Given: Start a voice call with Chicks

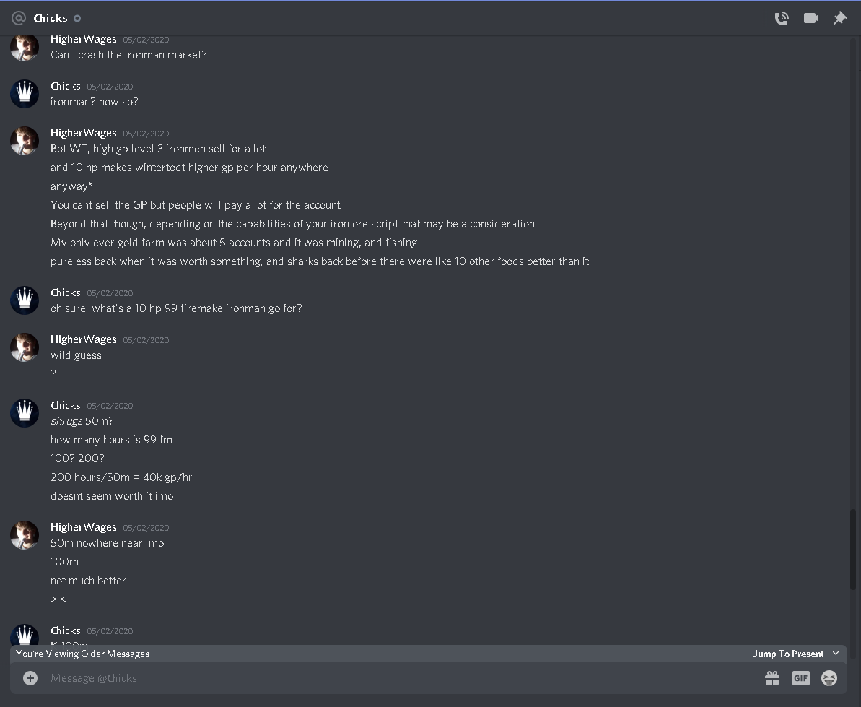Looking at the screenshot, I should coord(782,18).
